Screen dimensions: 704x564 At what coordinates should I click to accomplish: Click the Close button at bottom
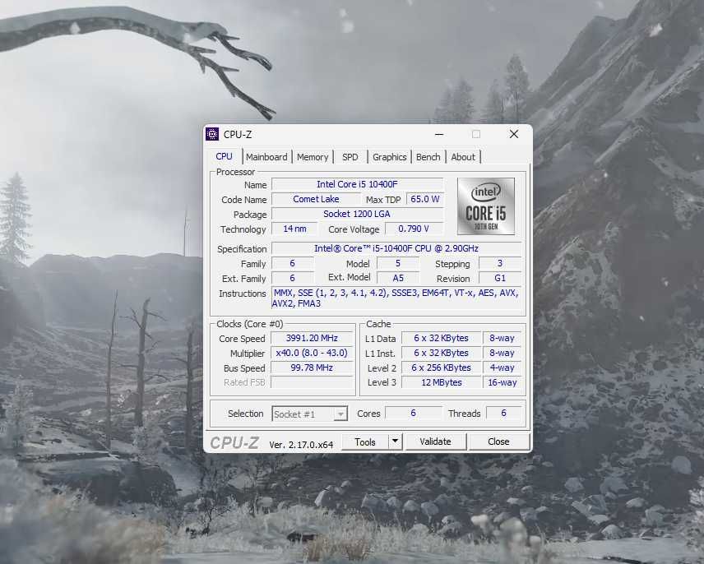pyautogui.click(x=498, y=441)
